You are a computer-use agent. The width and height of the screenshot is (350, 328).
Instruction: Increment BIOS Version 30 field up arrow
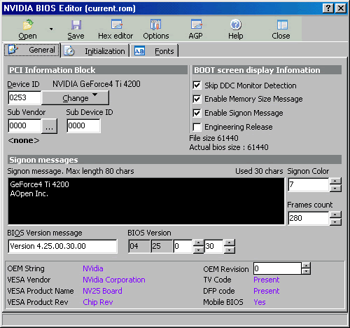[230, 242]
